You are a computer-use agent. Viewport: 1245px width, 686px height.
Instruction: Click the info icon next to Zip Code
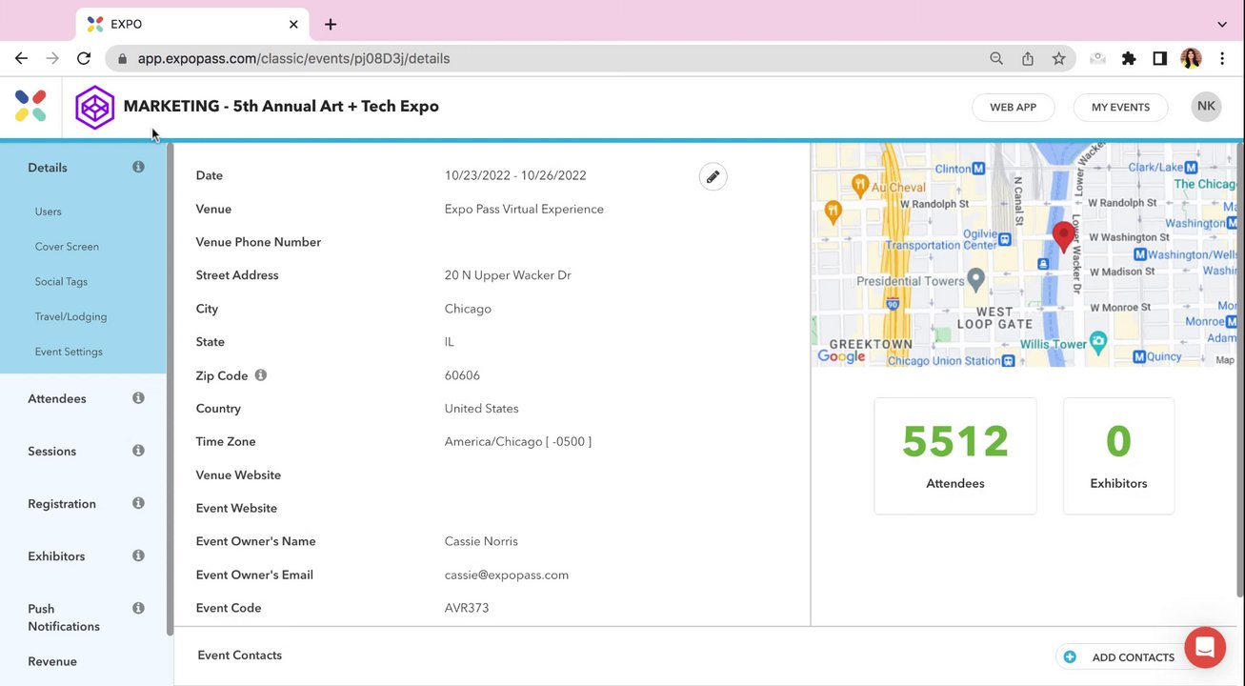coord(260,375)
